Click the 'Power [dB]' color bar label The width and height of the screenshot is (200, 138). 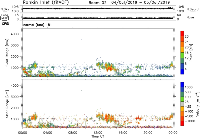pyautogui.click(x=191, y=53)
